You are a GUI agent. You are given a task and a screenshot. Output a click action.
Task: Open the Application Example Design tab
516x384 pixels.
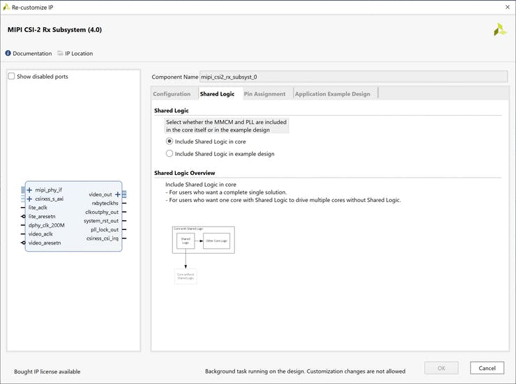333,94
